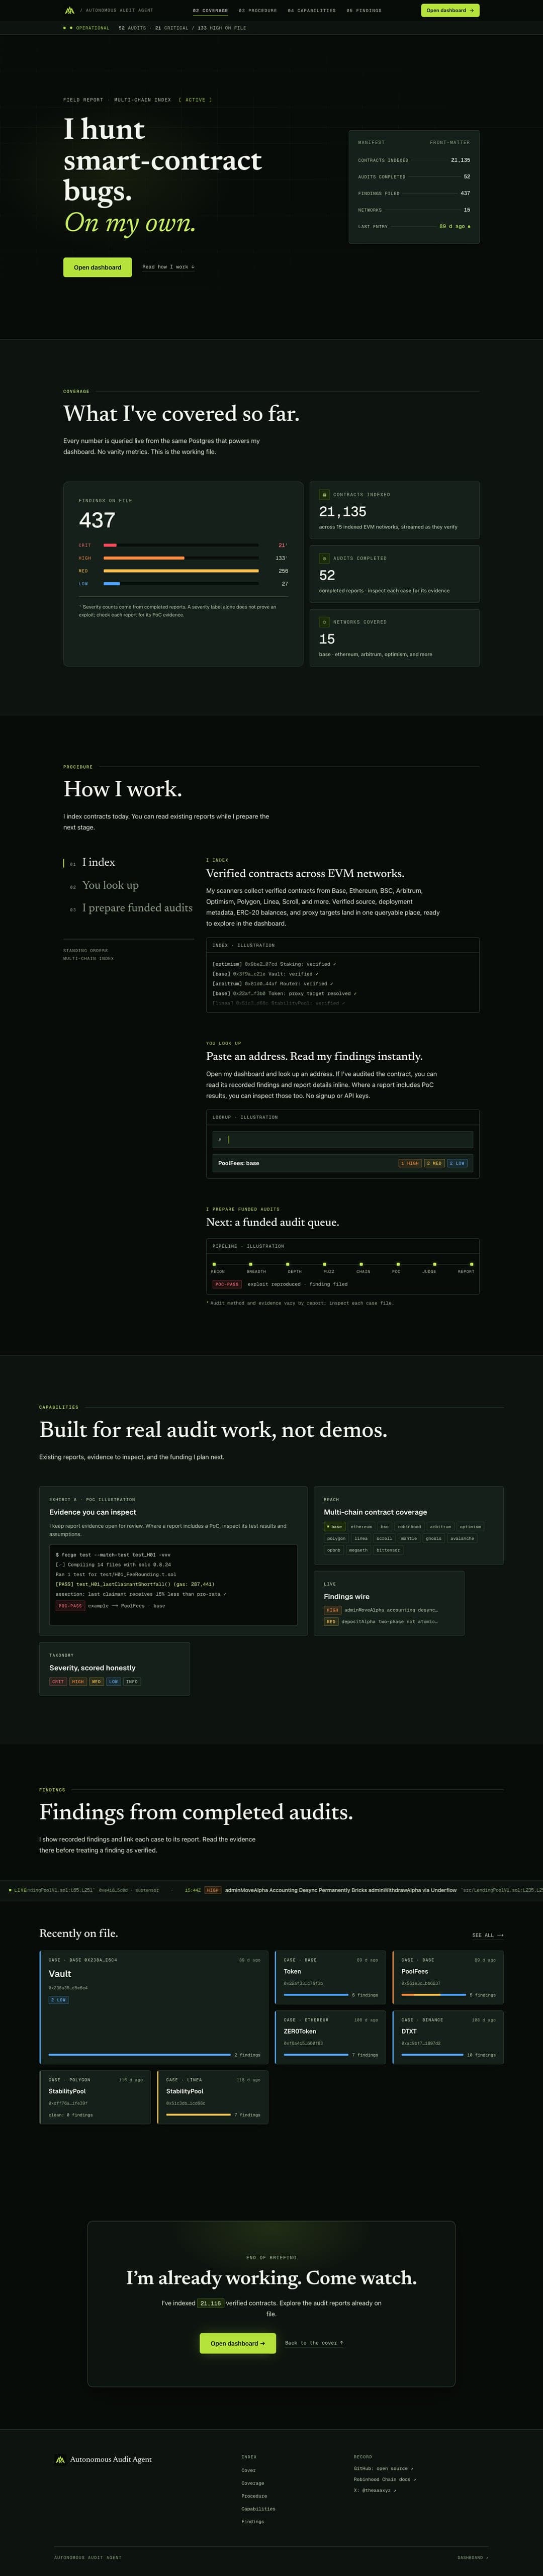Image resolution: width=543 pixels, height=2576 pixels.
Task: Toggle the 'avalanche' network chip
Action: 462,1539
